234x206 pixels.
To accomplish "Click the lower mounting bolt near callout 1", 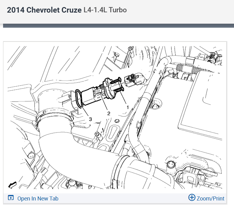I will coord(119,90).
